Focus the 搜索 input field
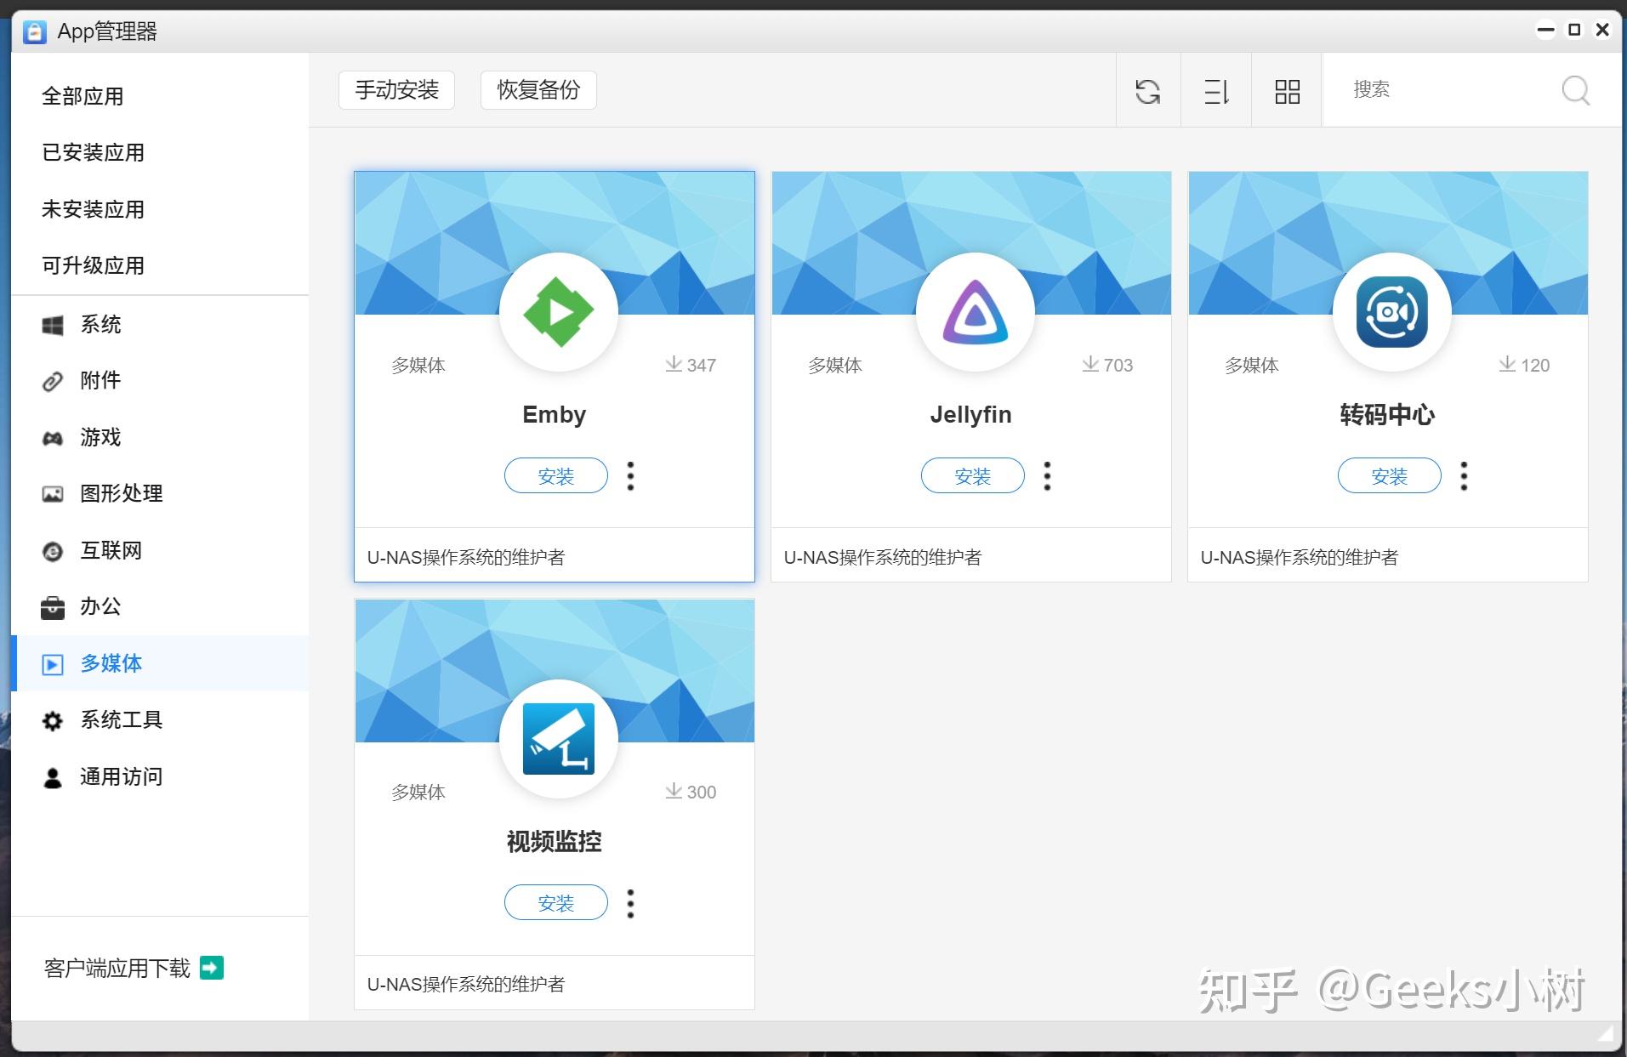 [x=1446, y=90]
